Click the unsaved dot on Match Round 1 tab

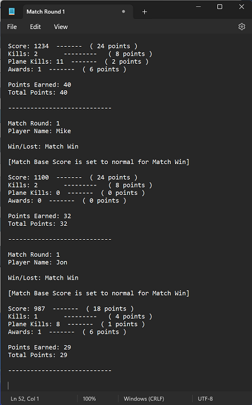click(123, 11)
